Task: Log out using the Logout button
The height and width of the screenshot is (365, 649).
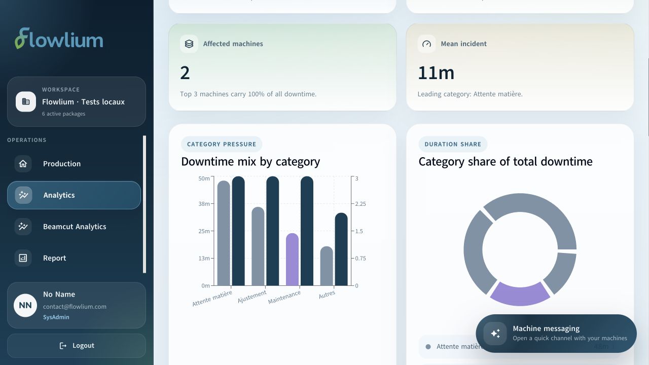Action: pyautogui.click(x=77, y=346)
